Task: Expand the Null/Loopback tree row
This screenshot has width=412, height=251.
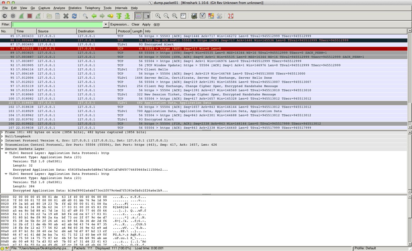Action: point(2,136)
